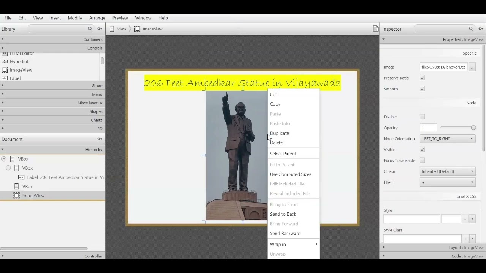Click the VBox breadcrumb label

click(x=121, y=29)
